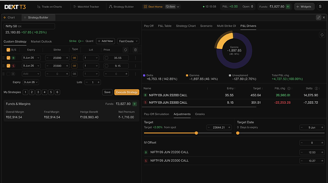The height and width of the screenshot is (183, 328).
Task: Toggle price checkbox next to 35.55
Action: click(106, 58)
